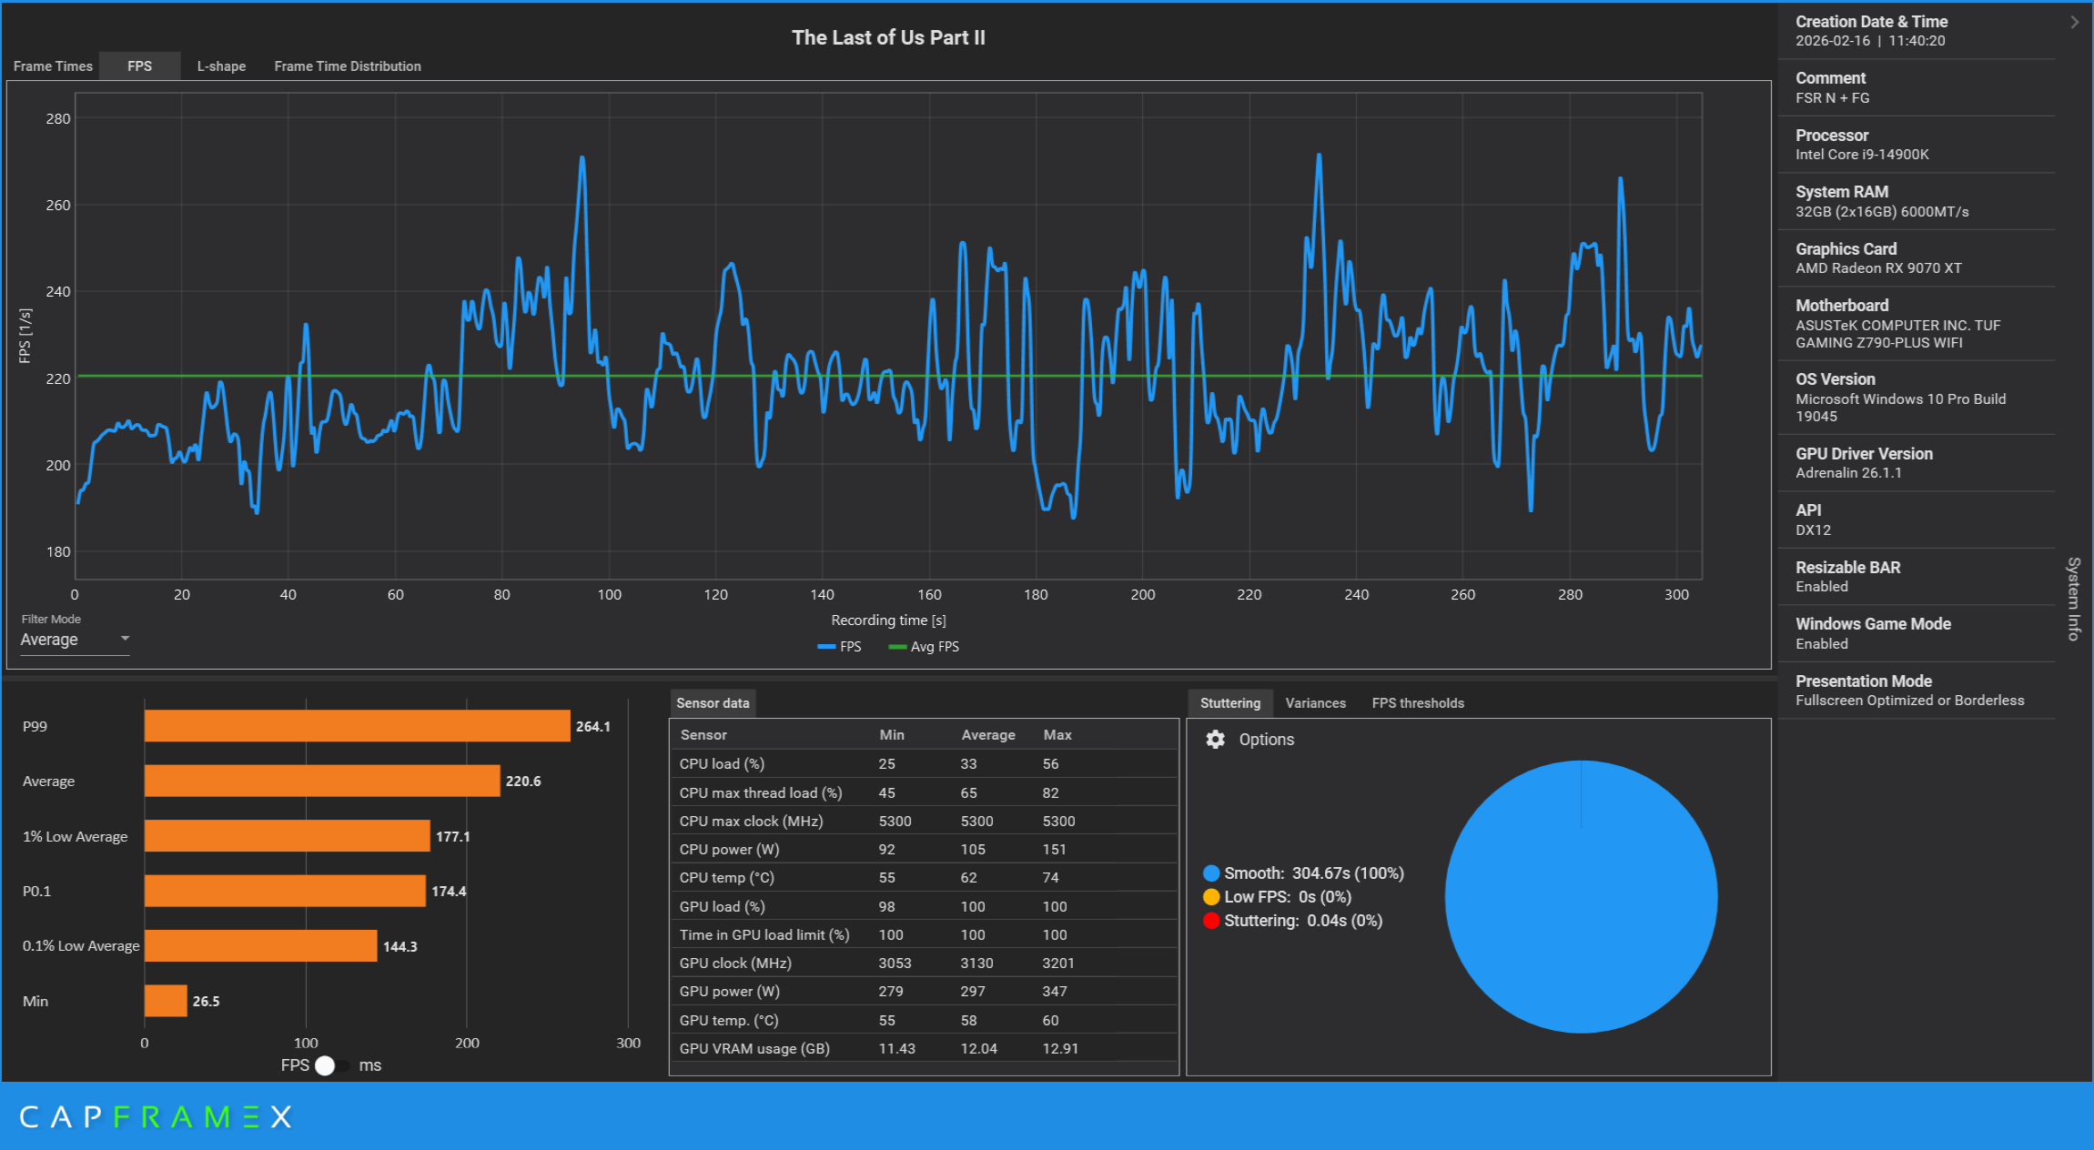Click the P99 orange bar
This screenshot has height=1150, width=2094.
pos(357,726)
